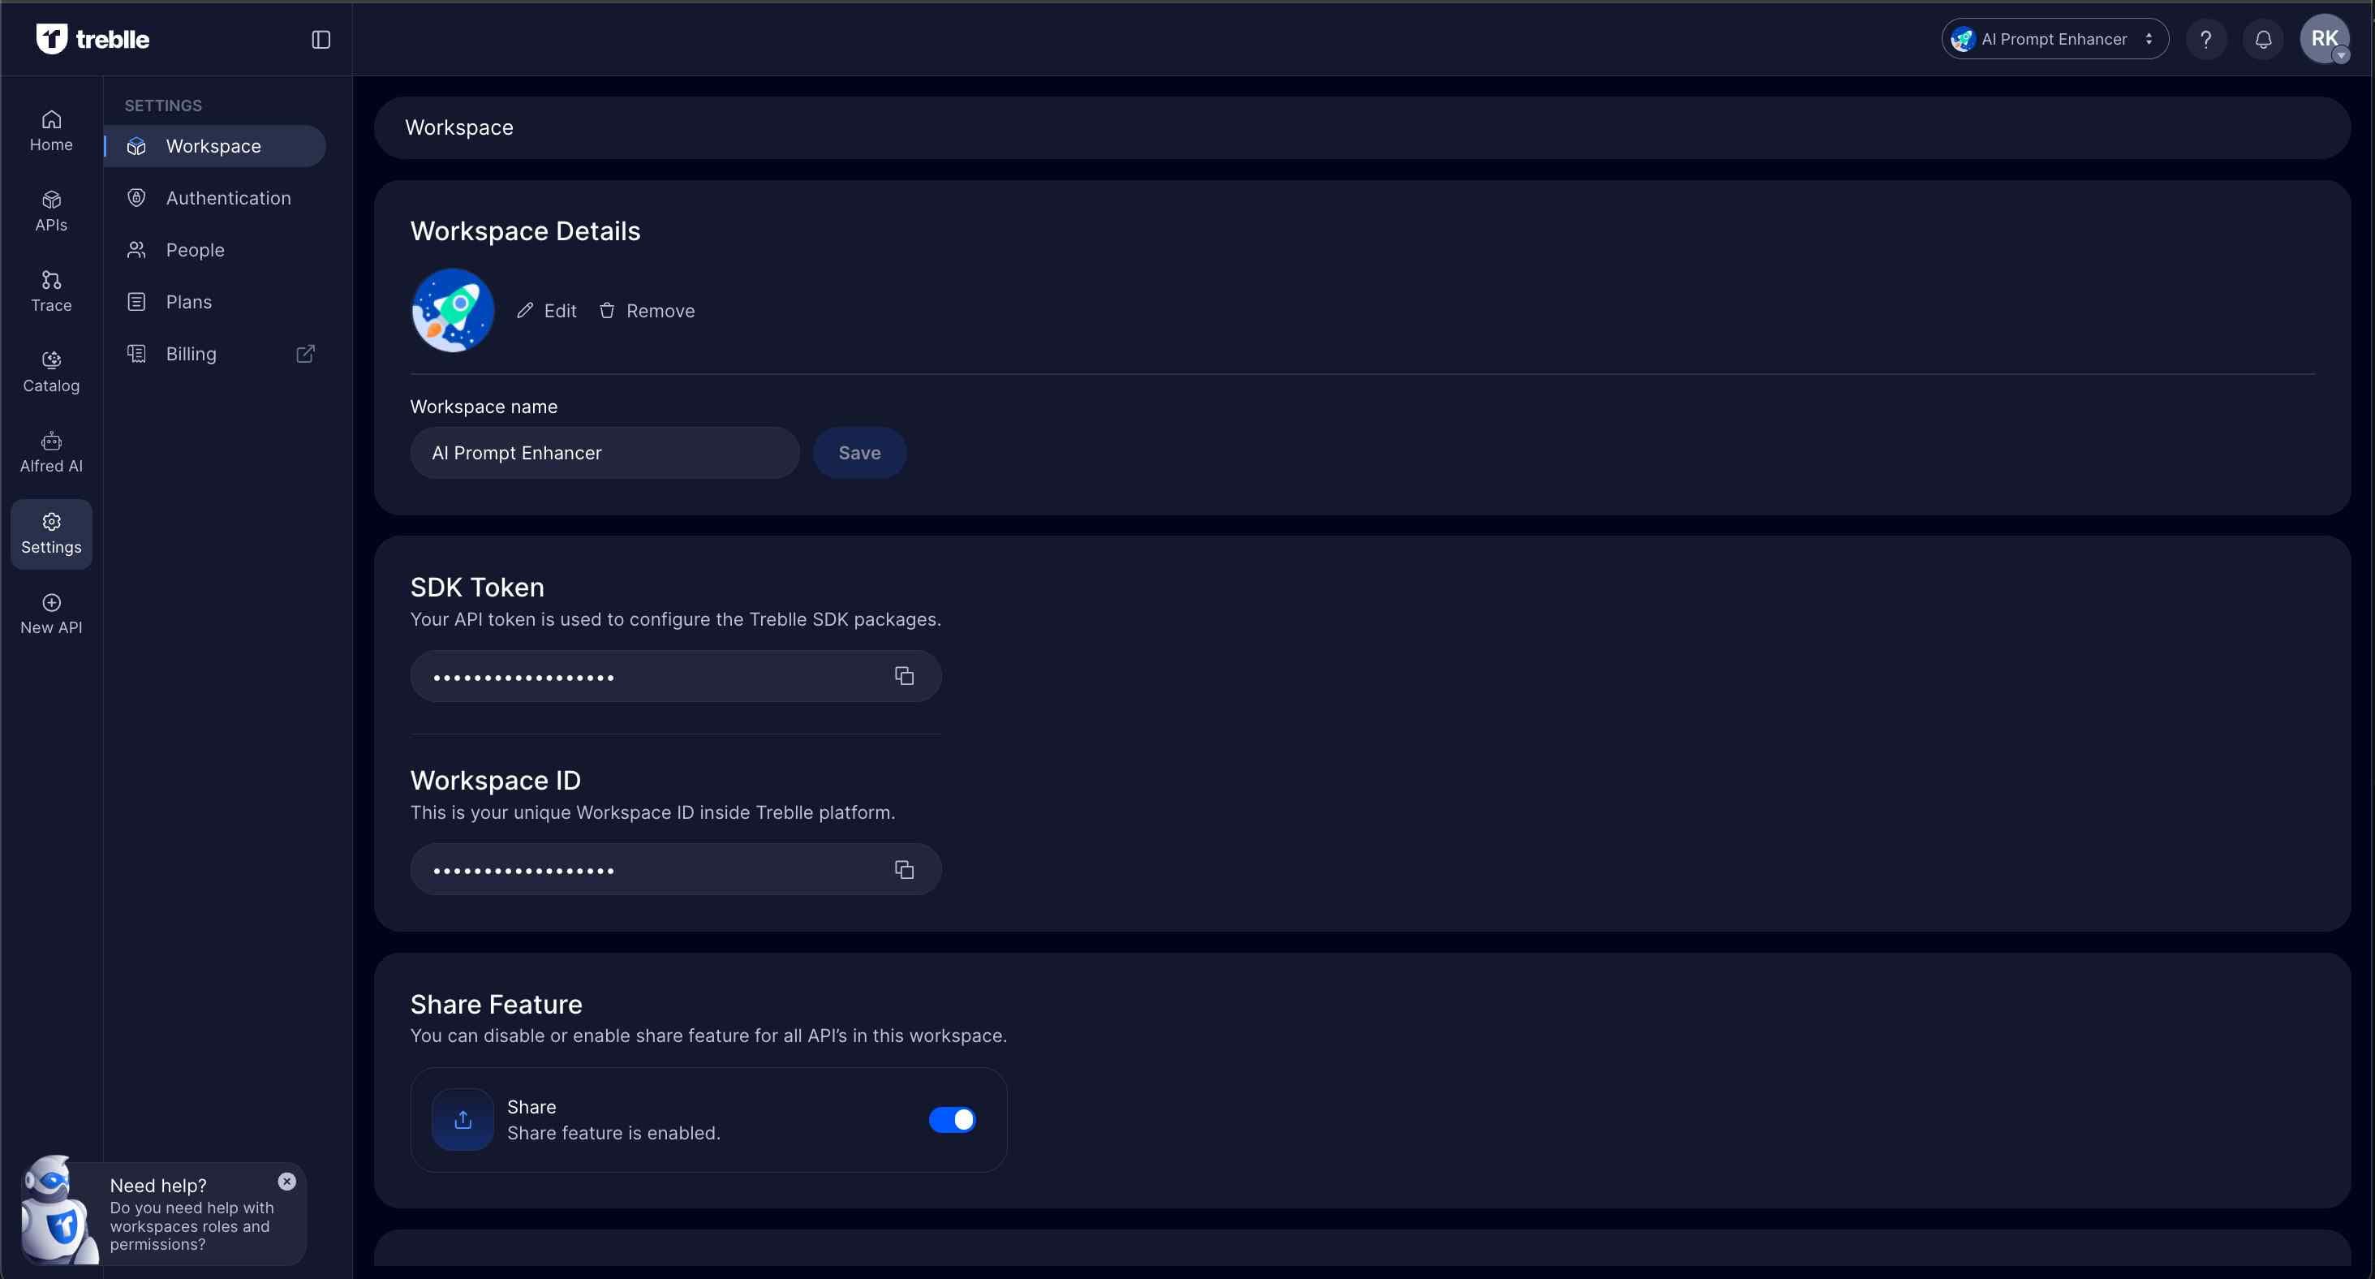Select People in settings menu
Screen dimensions: 2375x1279
[x=195, y=250]
